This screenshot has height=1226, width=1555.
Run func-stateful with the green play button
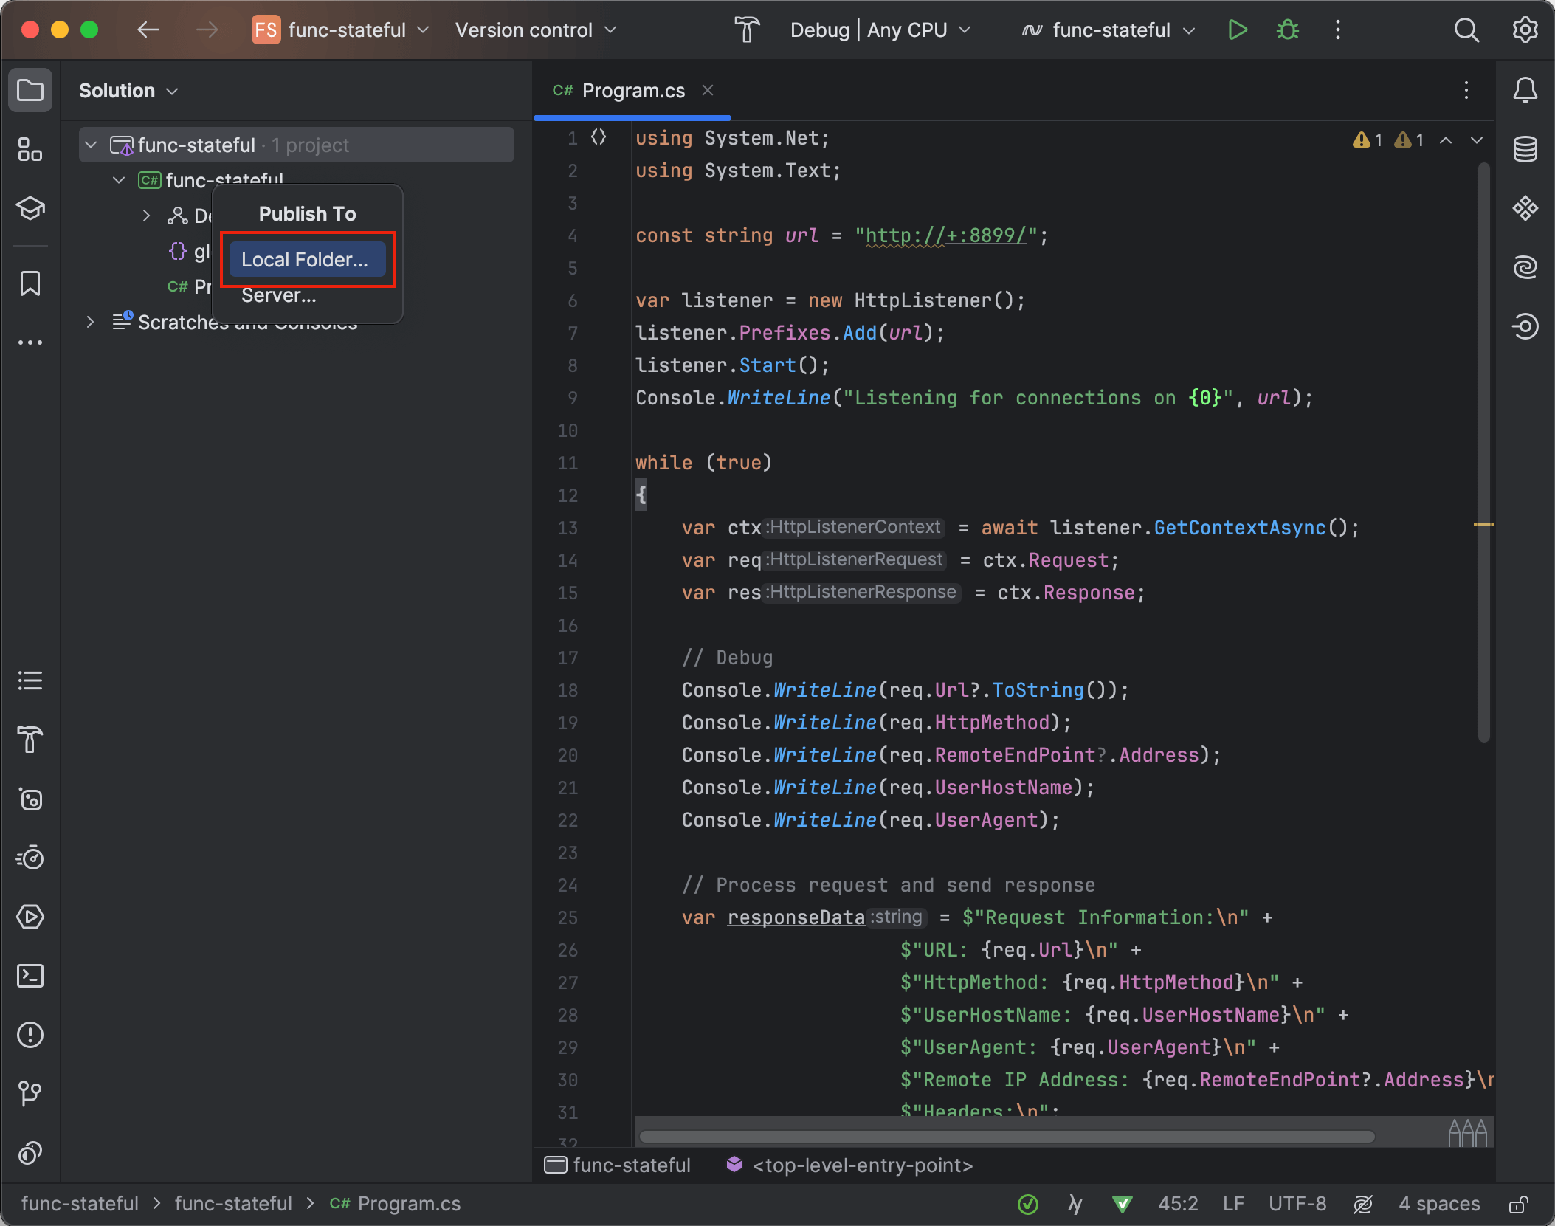(1238, 30)
